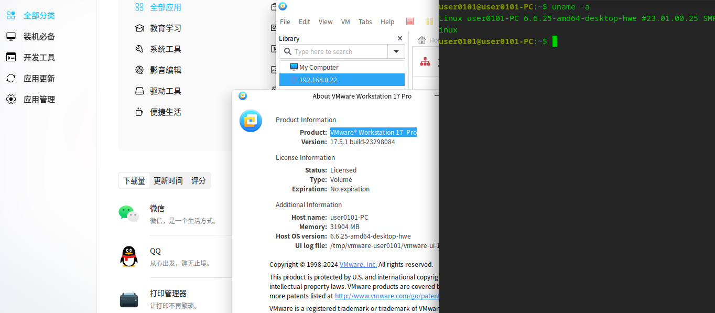Image resolution: width=715 pixels, height=313 pixels.
Task: Click the Home tab house icon in VMware
Action: 421,40
